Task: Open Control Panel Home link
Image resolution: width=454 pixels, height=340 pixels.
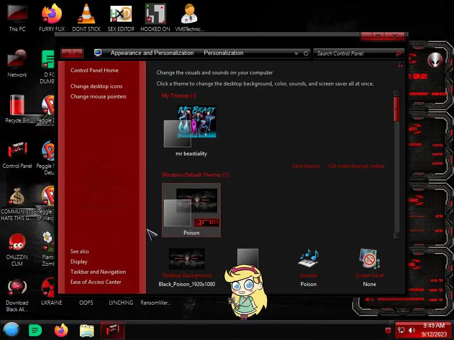Action: click(x=94, y=70)
